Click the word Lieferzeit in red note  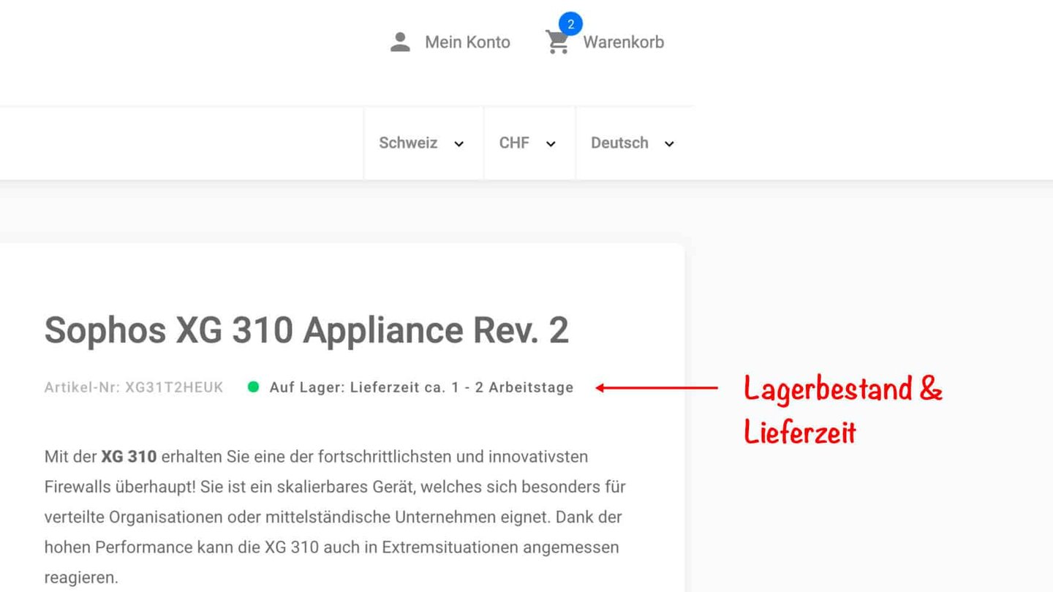(x=800, y=431)
